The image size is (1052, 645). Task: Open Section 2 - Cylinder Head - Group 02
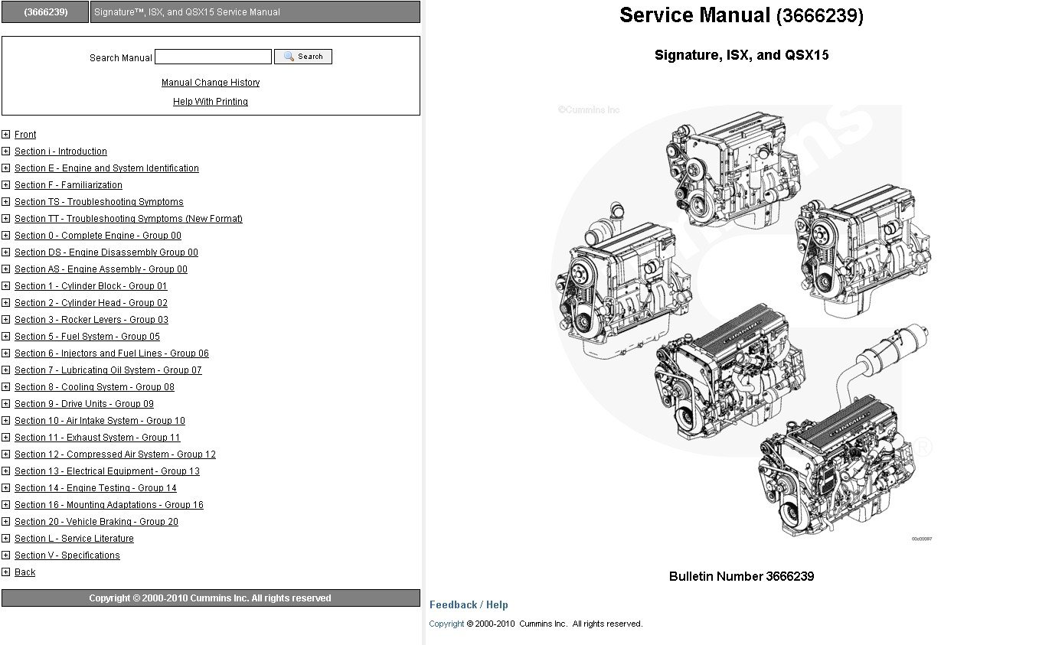(x=91, y=303)
